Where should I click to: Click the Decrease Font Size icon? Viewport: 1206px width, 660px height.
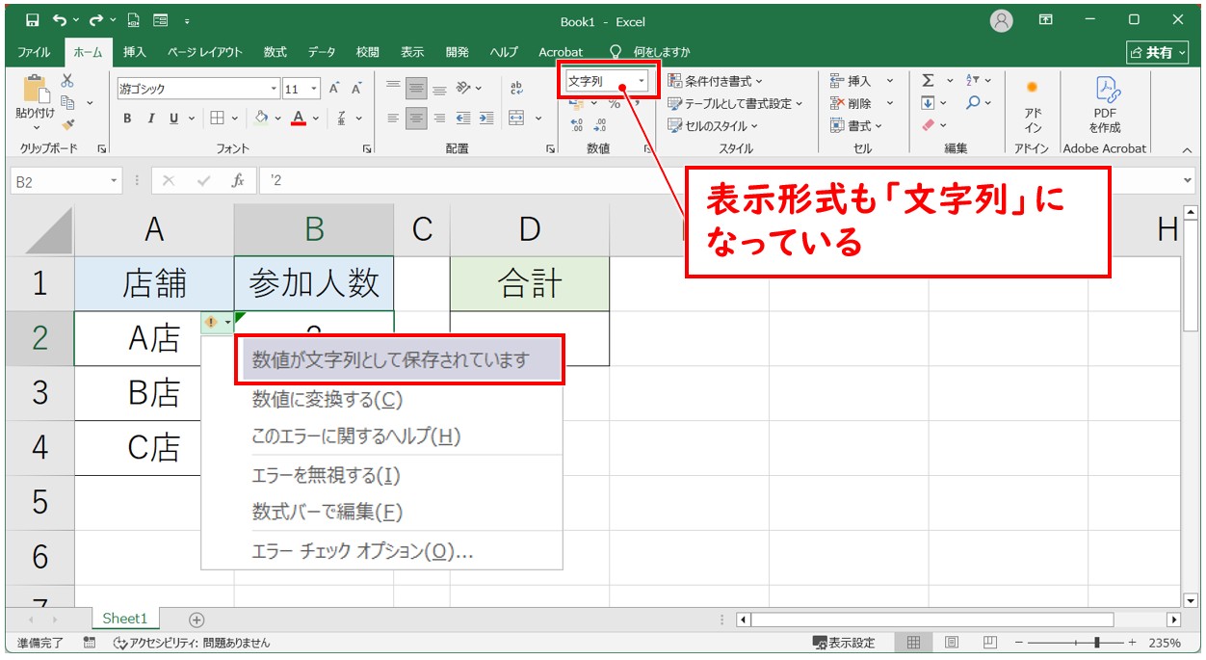356,89
